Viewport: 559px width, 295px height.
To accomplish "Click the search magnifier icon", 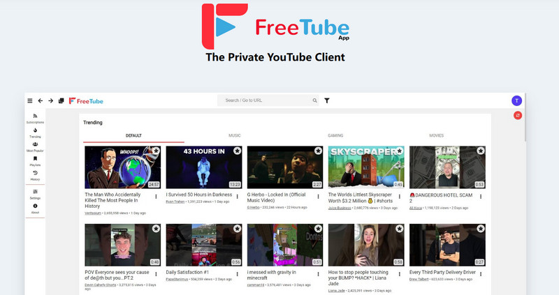I will pos(315,100).
